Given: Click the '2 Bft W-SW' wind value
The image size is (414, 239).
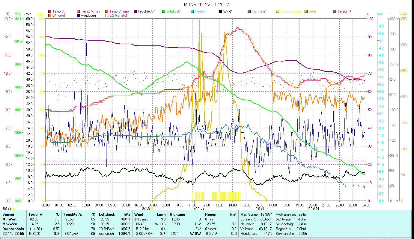Looking at the screenshot, I should pos(144,234).
